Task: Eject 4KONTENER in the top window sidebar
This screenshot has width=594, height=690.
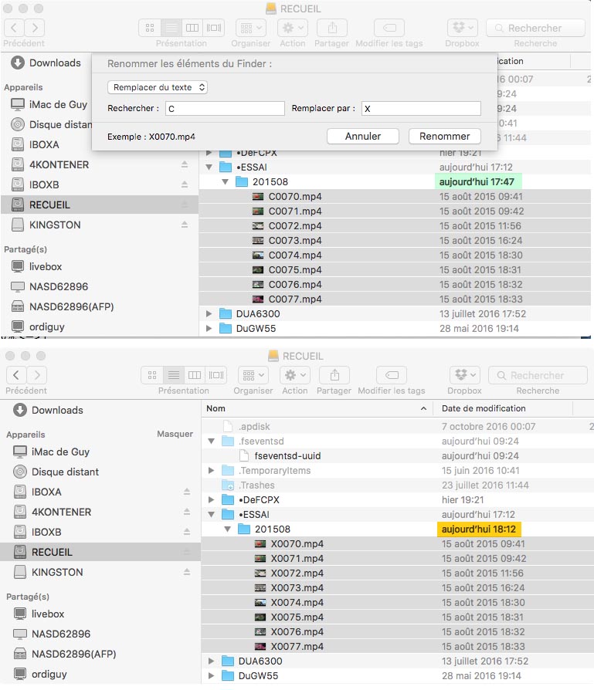Action: pyautogui.click(x=185, y=164)
